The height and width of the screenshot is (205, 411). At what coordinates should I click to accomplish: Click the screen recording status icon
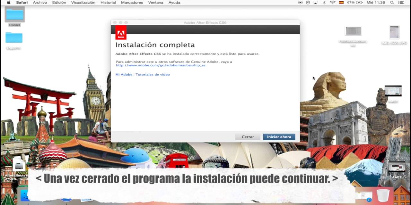click(x=300, y=2)
